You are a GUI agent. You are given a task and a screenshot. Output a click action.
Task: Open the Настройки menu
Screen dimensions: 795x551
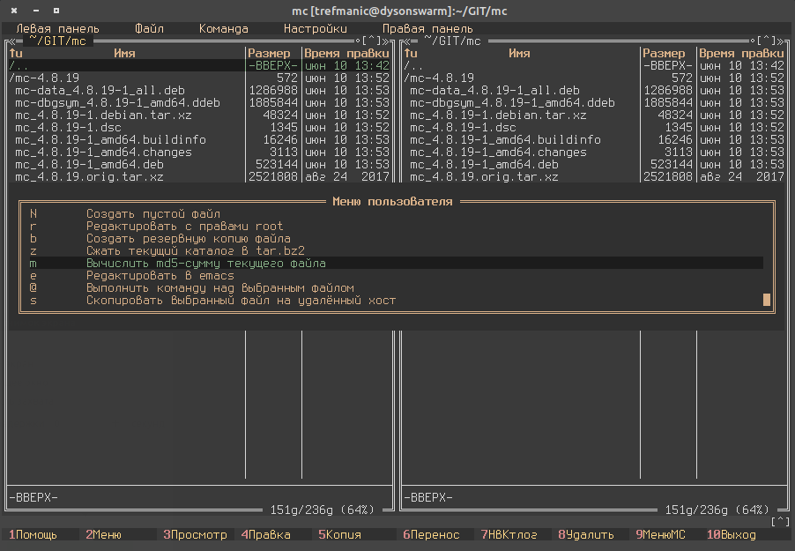point(315,28)
